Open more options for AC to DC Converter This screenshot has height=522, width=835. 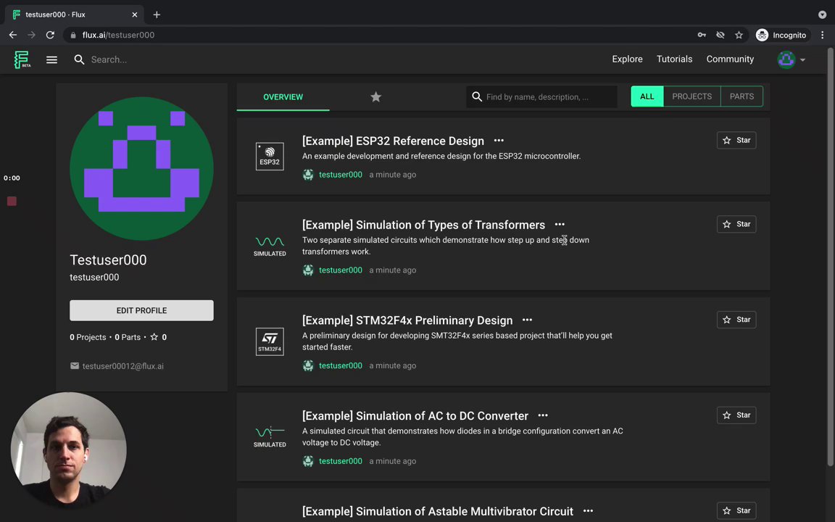pos(543,415)
